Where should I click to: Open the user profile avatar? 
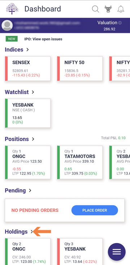[x=7, y=25]
